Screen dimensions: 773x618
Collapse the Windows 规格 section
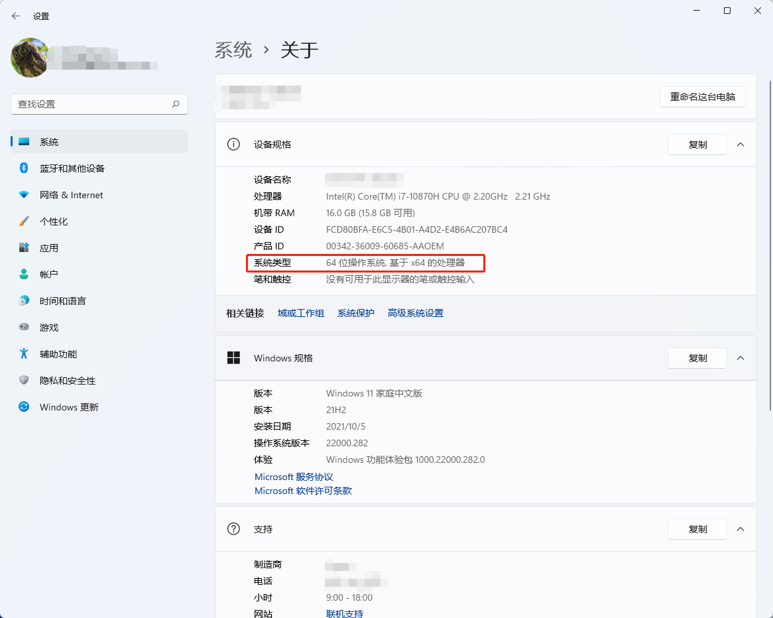pos(741,358)
